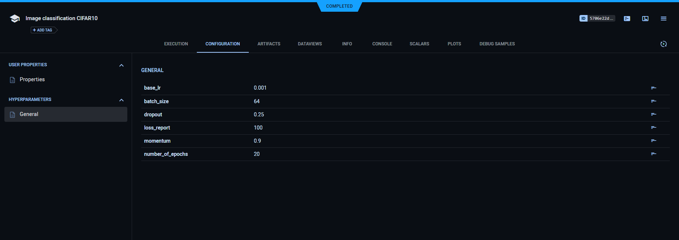Open the full-screen details view icon
Image resolution: width=679 pixels, height=240 pixels.
(645, 19)
